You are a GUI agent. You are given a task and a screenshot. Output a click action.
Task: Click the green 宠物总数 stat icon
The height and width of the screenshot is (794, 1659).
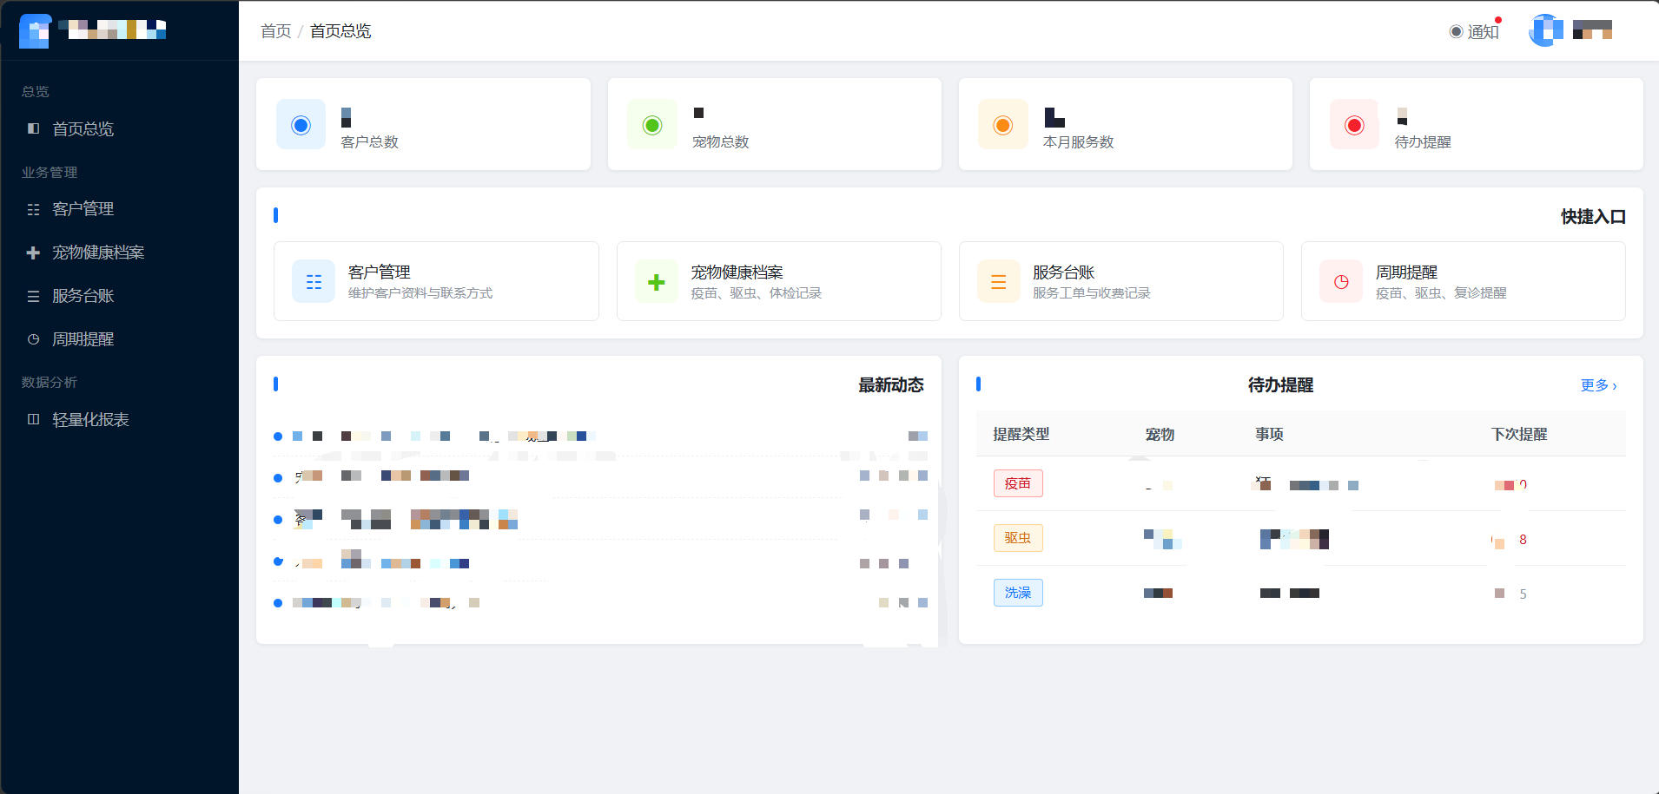click(x=652, y=125)
